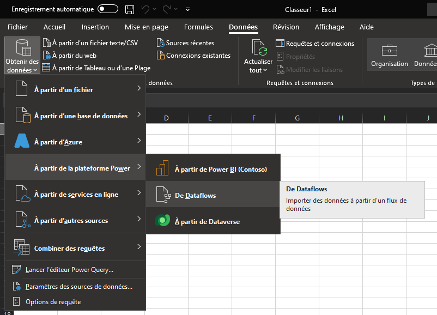This screenshot has width=437, height=315.
Task: Click the Sources récentes button label
Action: [x=190, y=43]
